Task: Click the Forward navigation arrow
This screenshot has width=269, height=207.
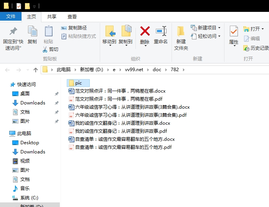Action: (x=18, y=70)
